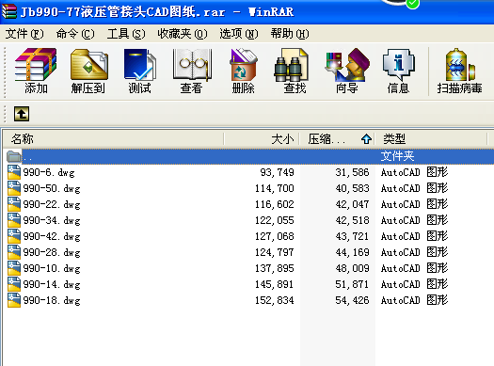Sort by the 类型 column header
The image size is (494, 366).
(431, 139)
